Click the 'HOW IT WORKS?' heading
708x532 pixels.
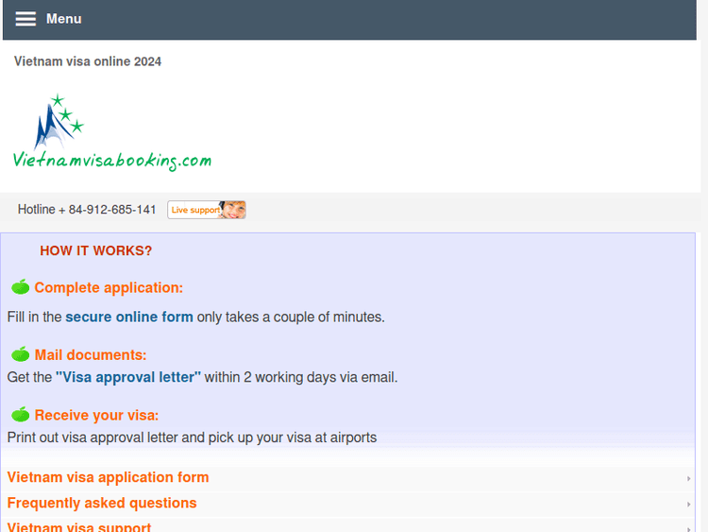click(x=95, y=251)
